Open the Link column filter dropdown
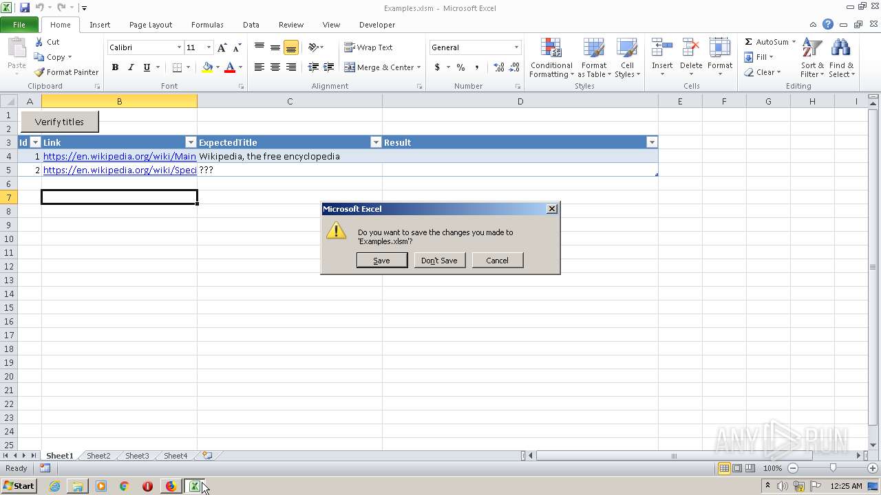 coord(191,142)
